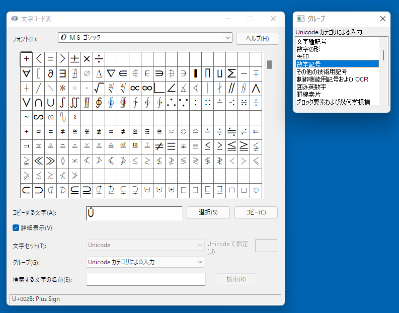The image size is (399, 313).
Task: Select the multiplication sign character
Action: (x=87, y=59)
